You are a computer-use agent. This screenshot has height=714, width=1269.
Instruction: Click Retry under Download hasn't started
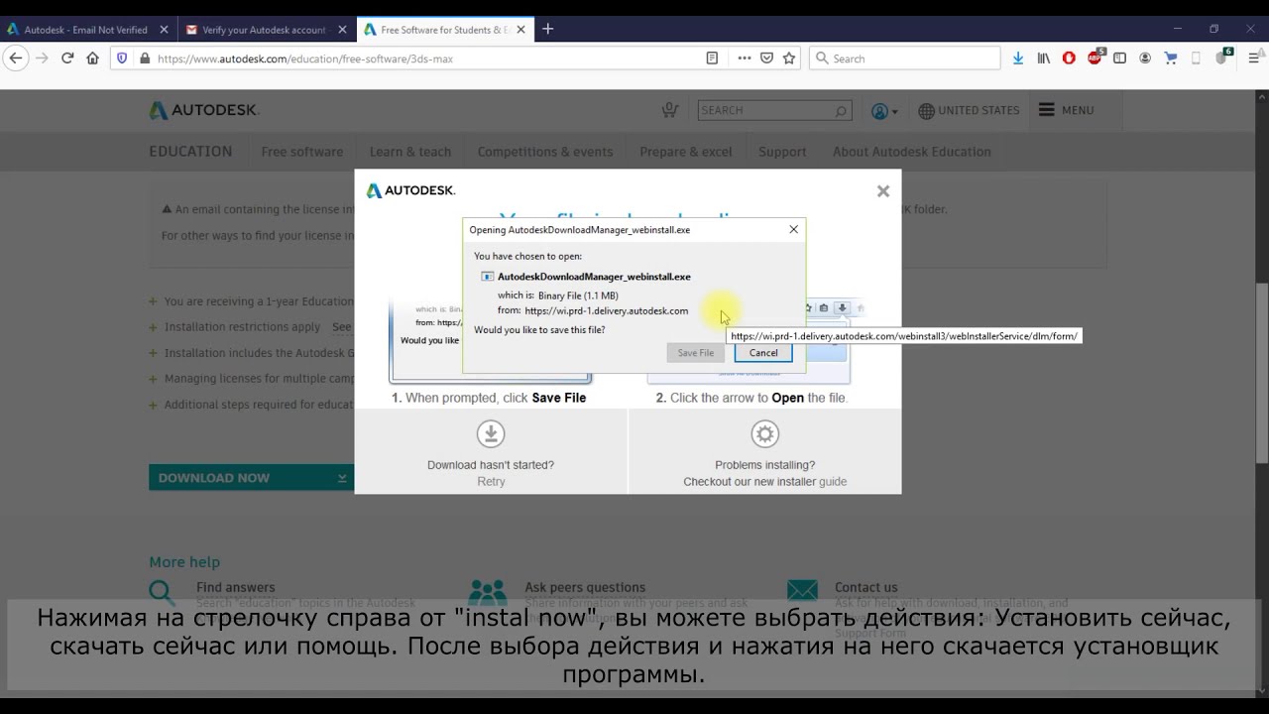click(x=491, y=481)
